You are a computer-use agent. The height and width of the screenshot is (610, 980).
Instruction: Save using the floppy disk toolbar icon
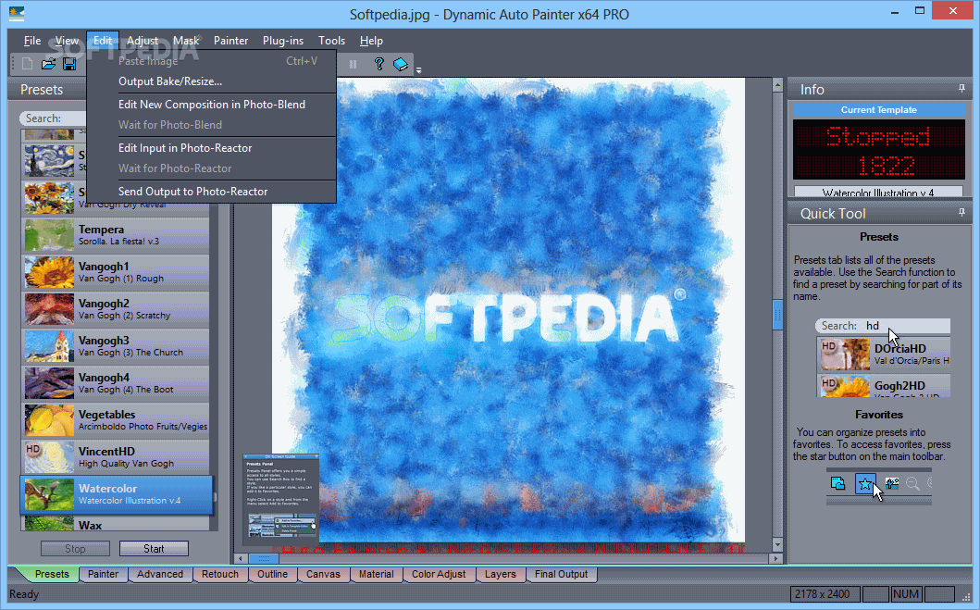tap(69, 64)
